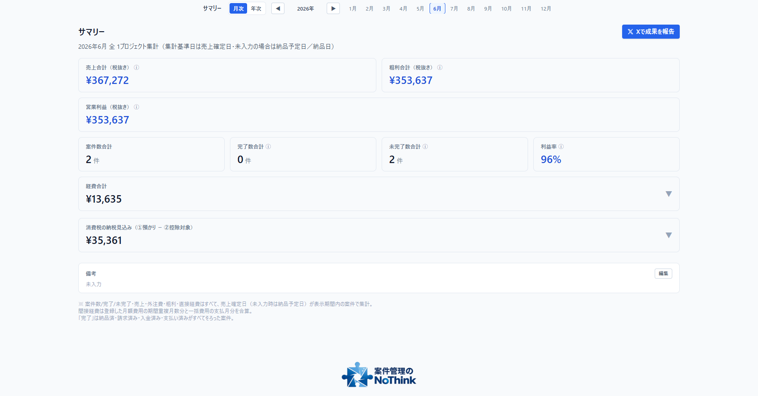Click the 編集 button for 備考

tap(663, 273)
